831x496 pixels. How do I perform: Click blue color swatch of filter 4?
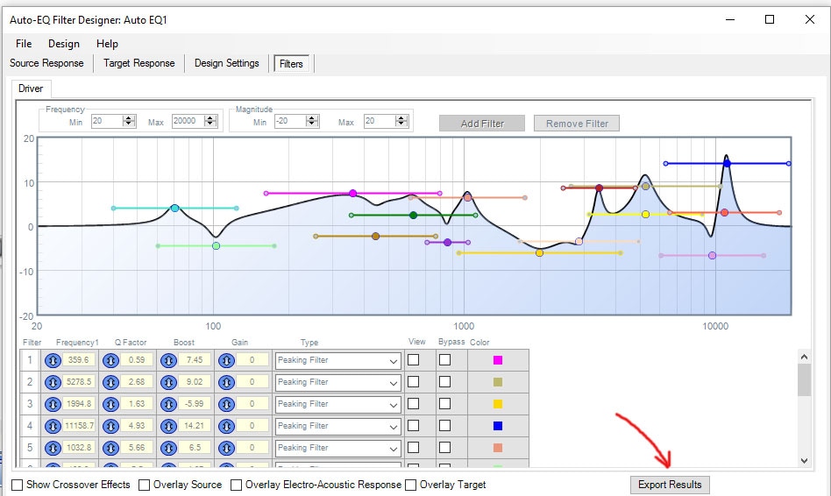pyautogui.click(x=498, y=426)
